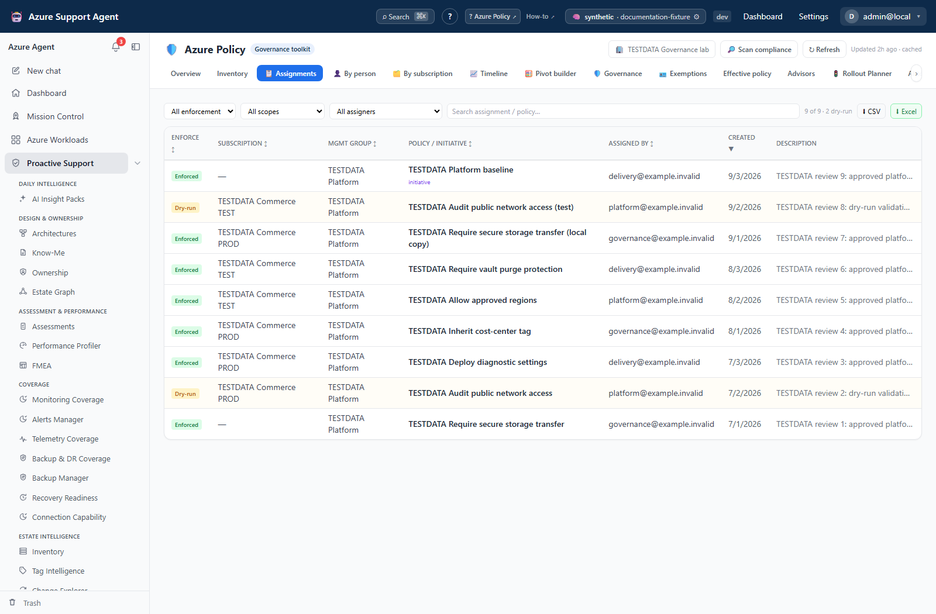Open the FMEA icon

click(23, 365)
